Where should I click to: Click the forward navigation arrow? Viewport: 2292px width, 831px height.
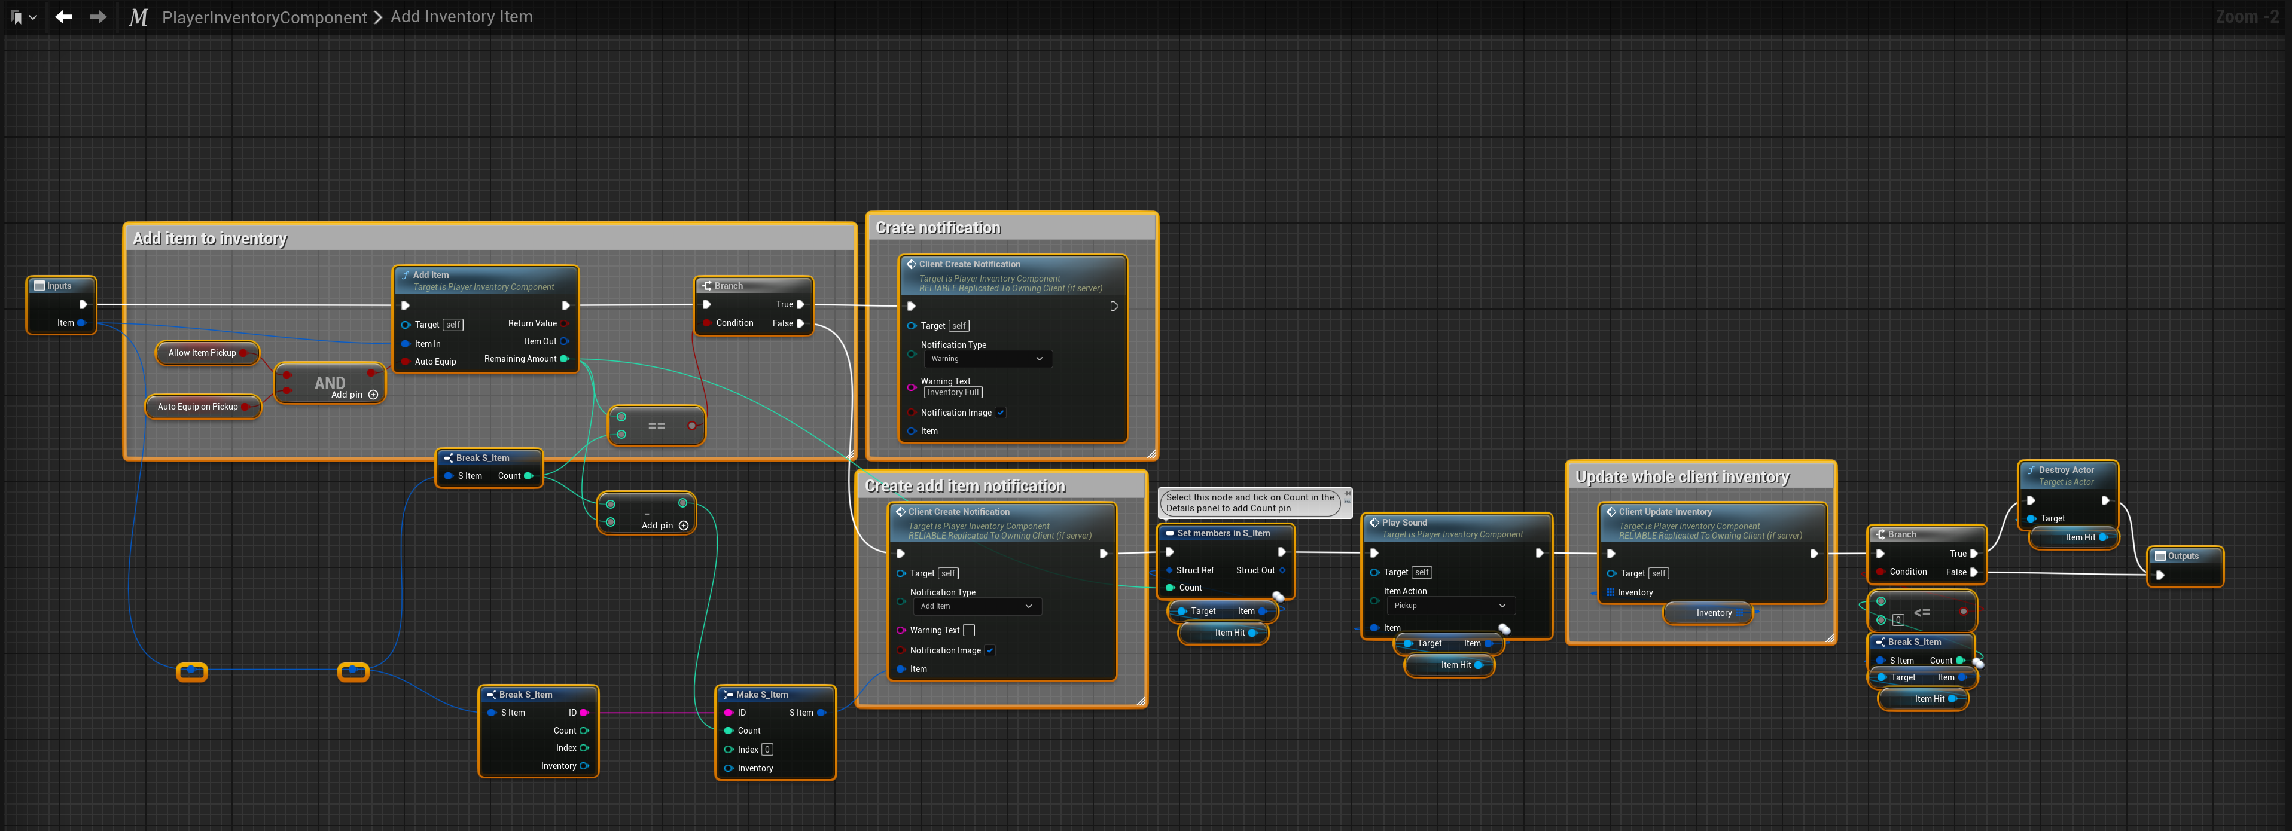tap(98, 17)
